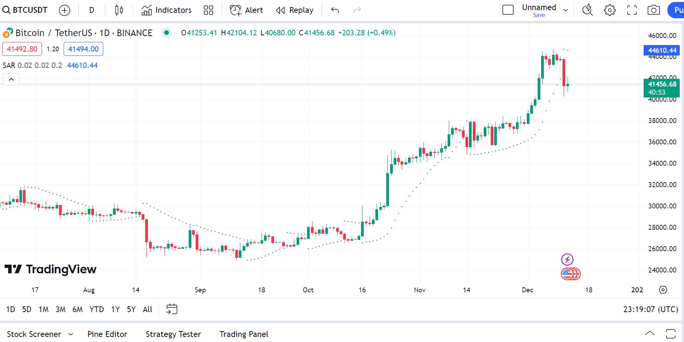
Task: Collapse the indicator legend chevron
Action: [x=11, y=80]
